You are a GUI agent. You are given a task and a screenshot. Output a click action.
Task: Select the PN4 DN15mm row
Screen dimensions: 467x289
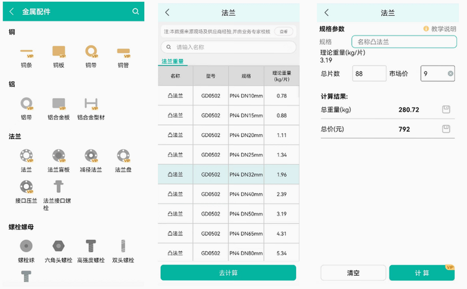[228, 115]
